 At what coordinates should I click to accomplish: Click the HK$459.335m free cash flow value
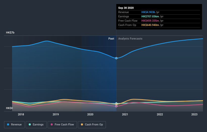point(150,21)
